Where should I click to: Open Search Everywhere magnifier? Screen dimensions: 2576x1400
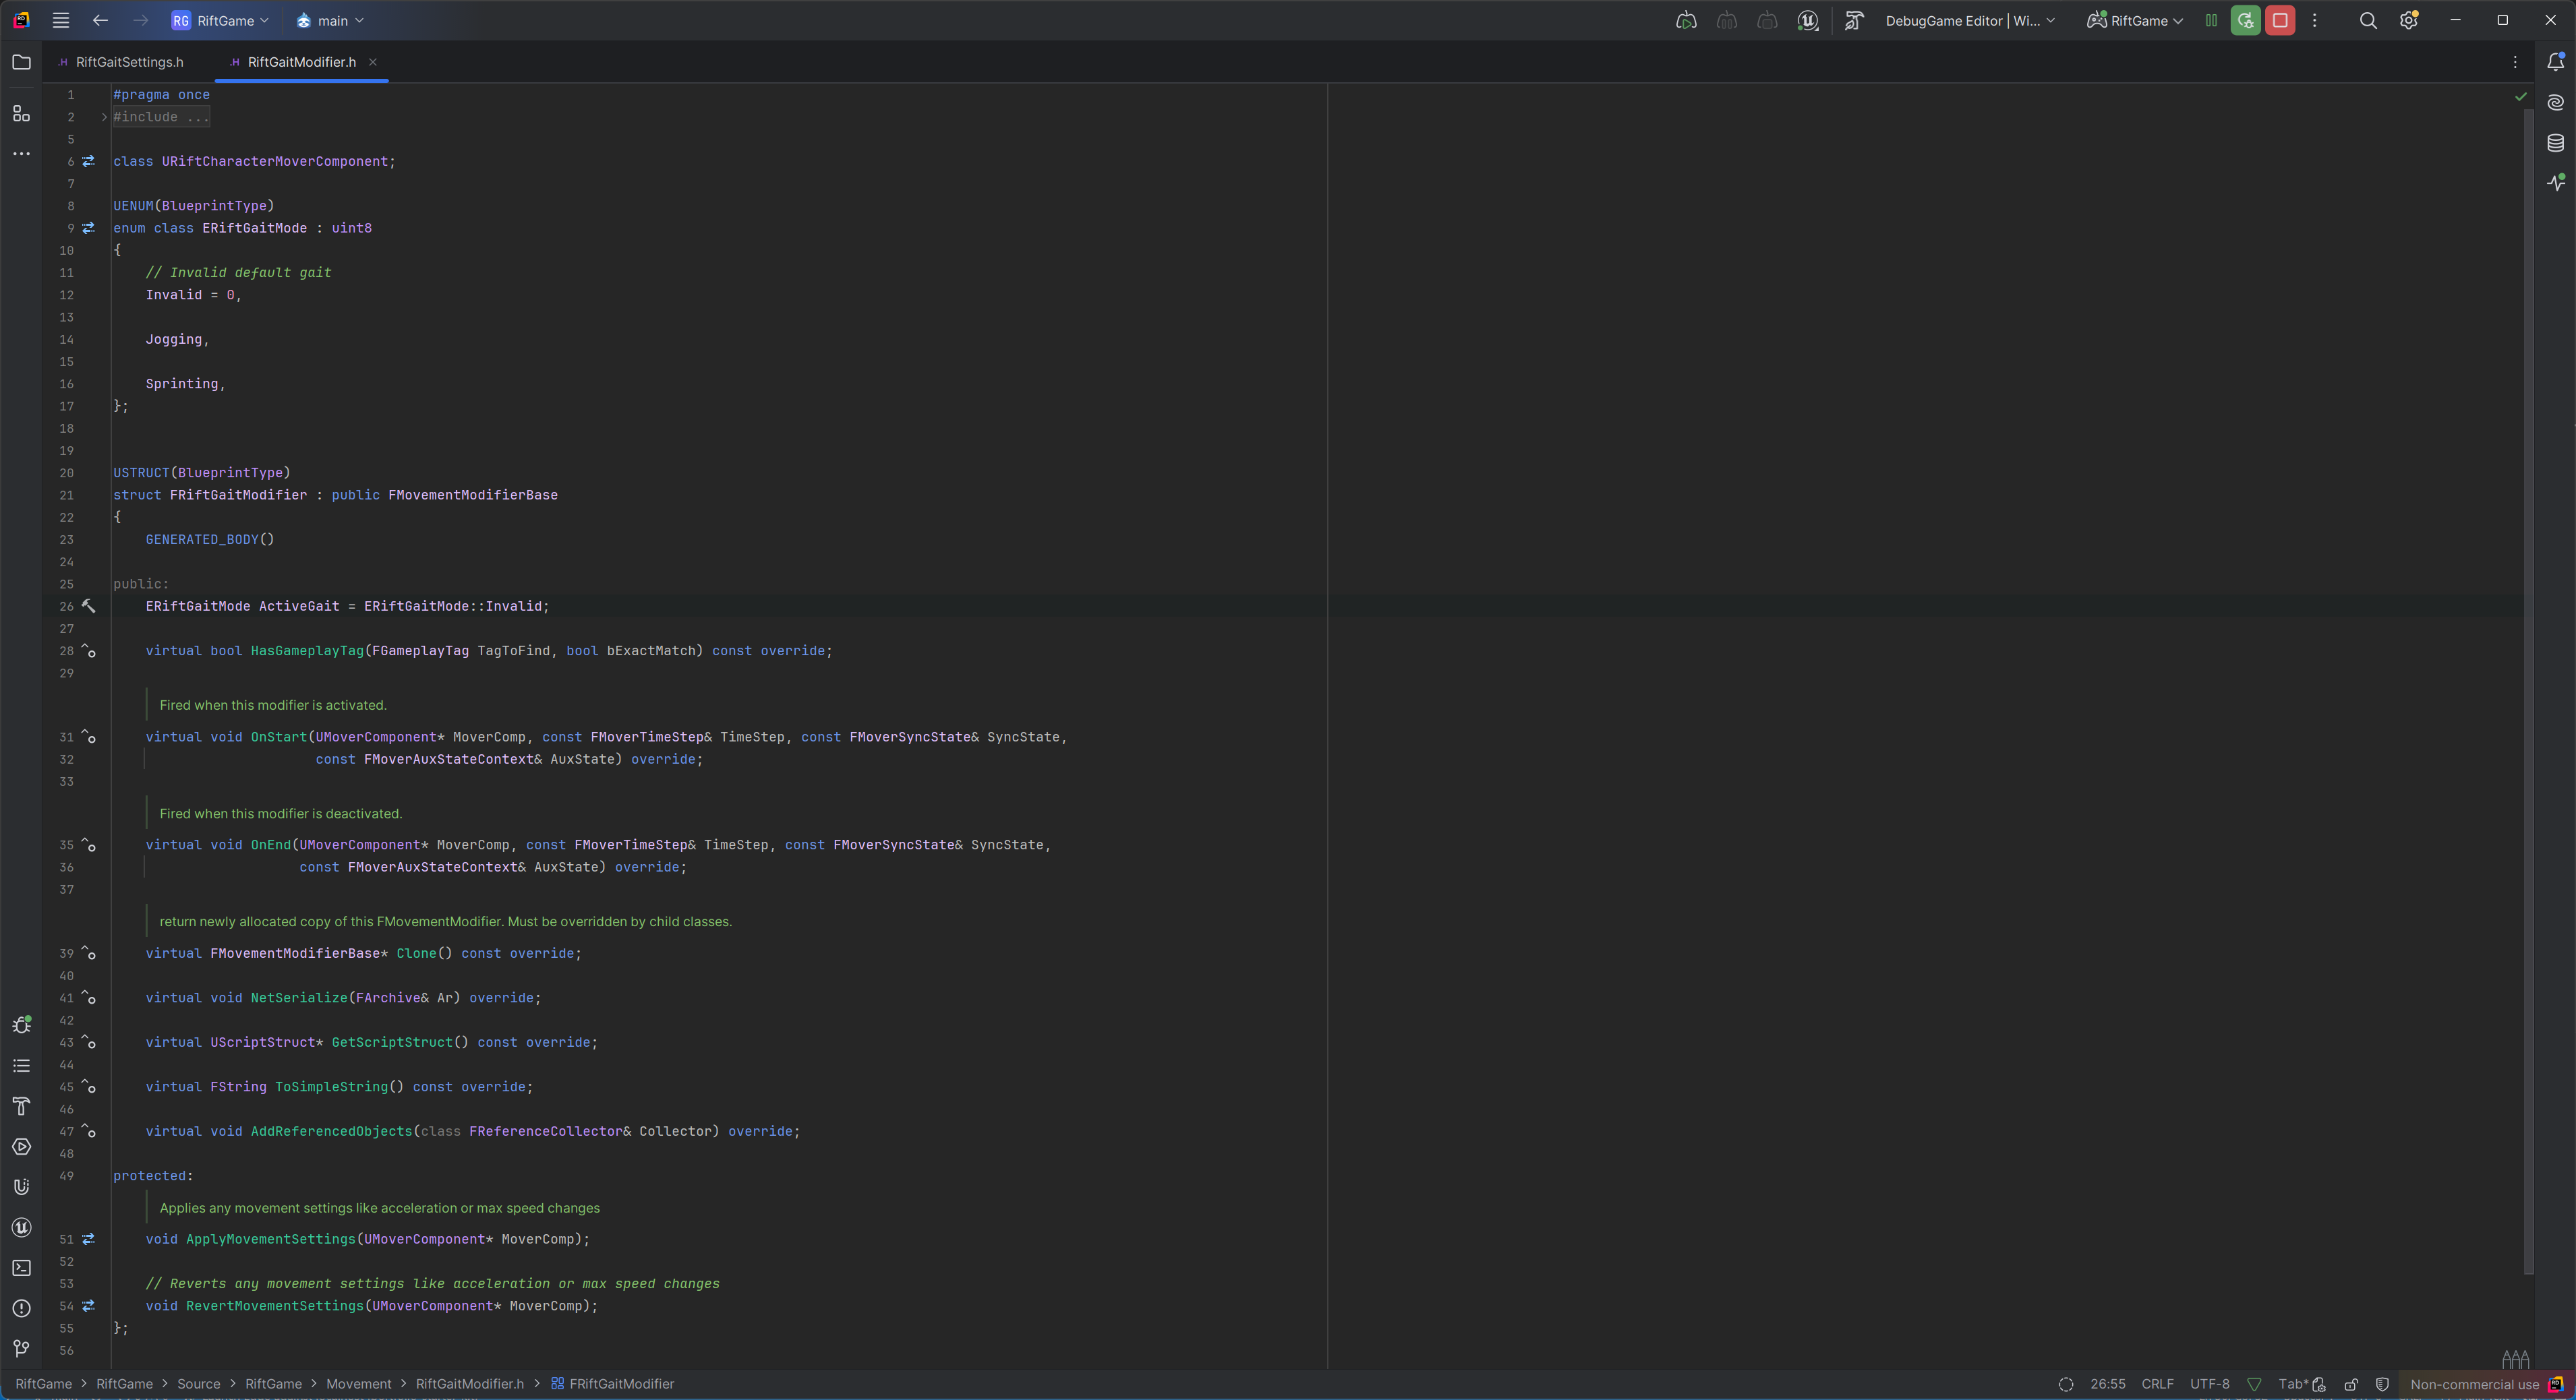(x=2368, y=20)
